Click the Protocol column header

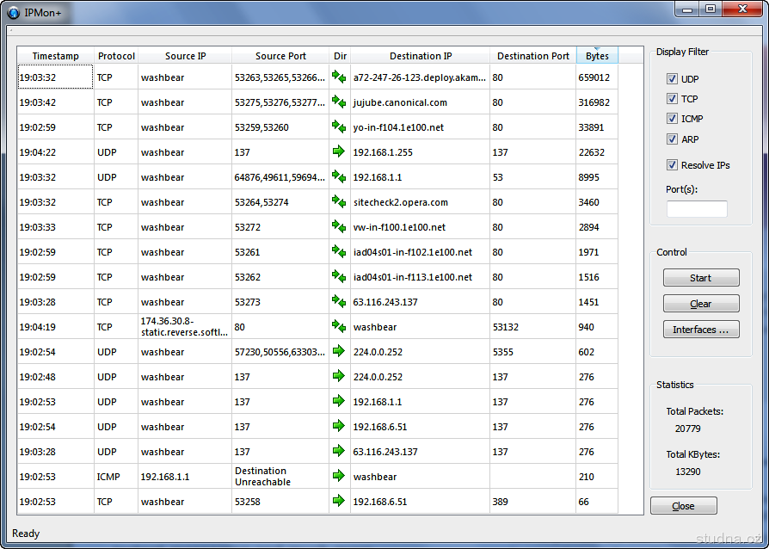pos(116,56)
